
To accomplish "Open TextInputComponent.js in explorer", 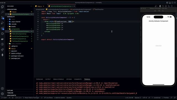I will coord(20,41).
